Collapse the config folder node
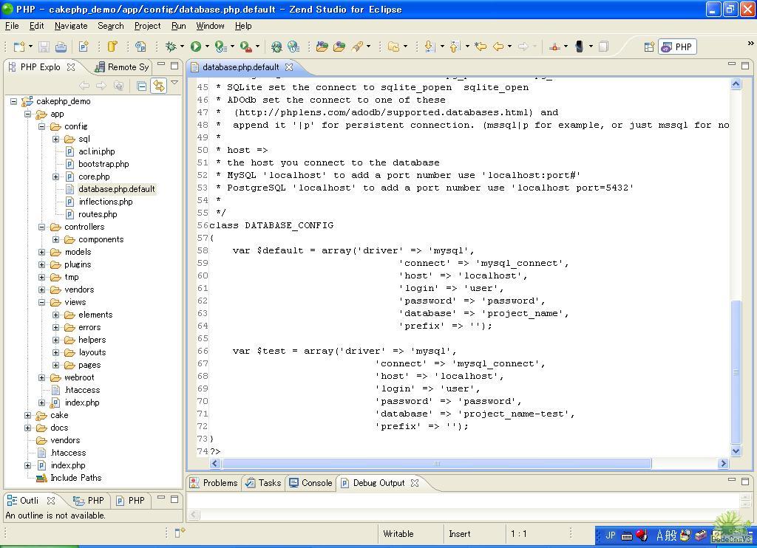 (x=42, y=126)
